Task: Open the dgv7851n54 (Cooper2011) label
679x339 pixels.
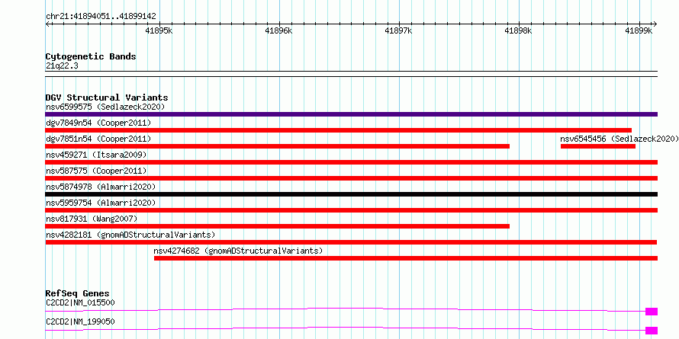Action: 98,139
